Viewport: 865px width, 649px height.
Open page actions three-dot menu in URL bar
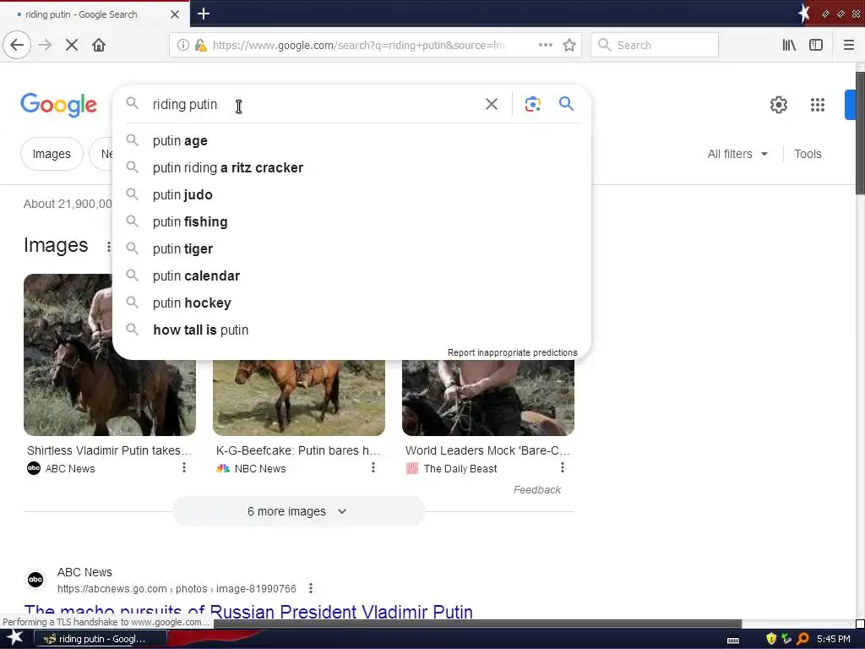pos(545,45)
